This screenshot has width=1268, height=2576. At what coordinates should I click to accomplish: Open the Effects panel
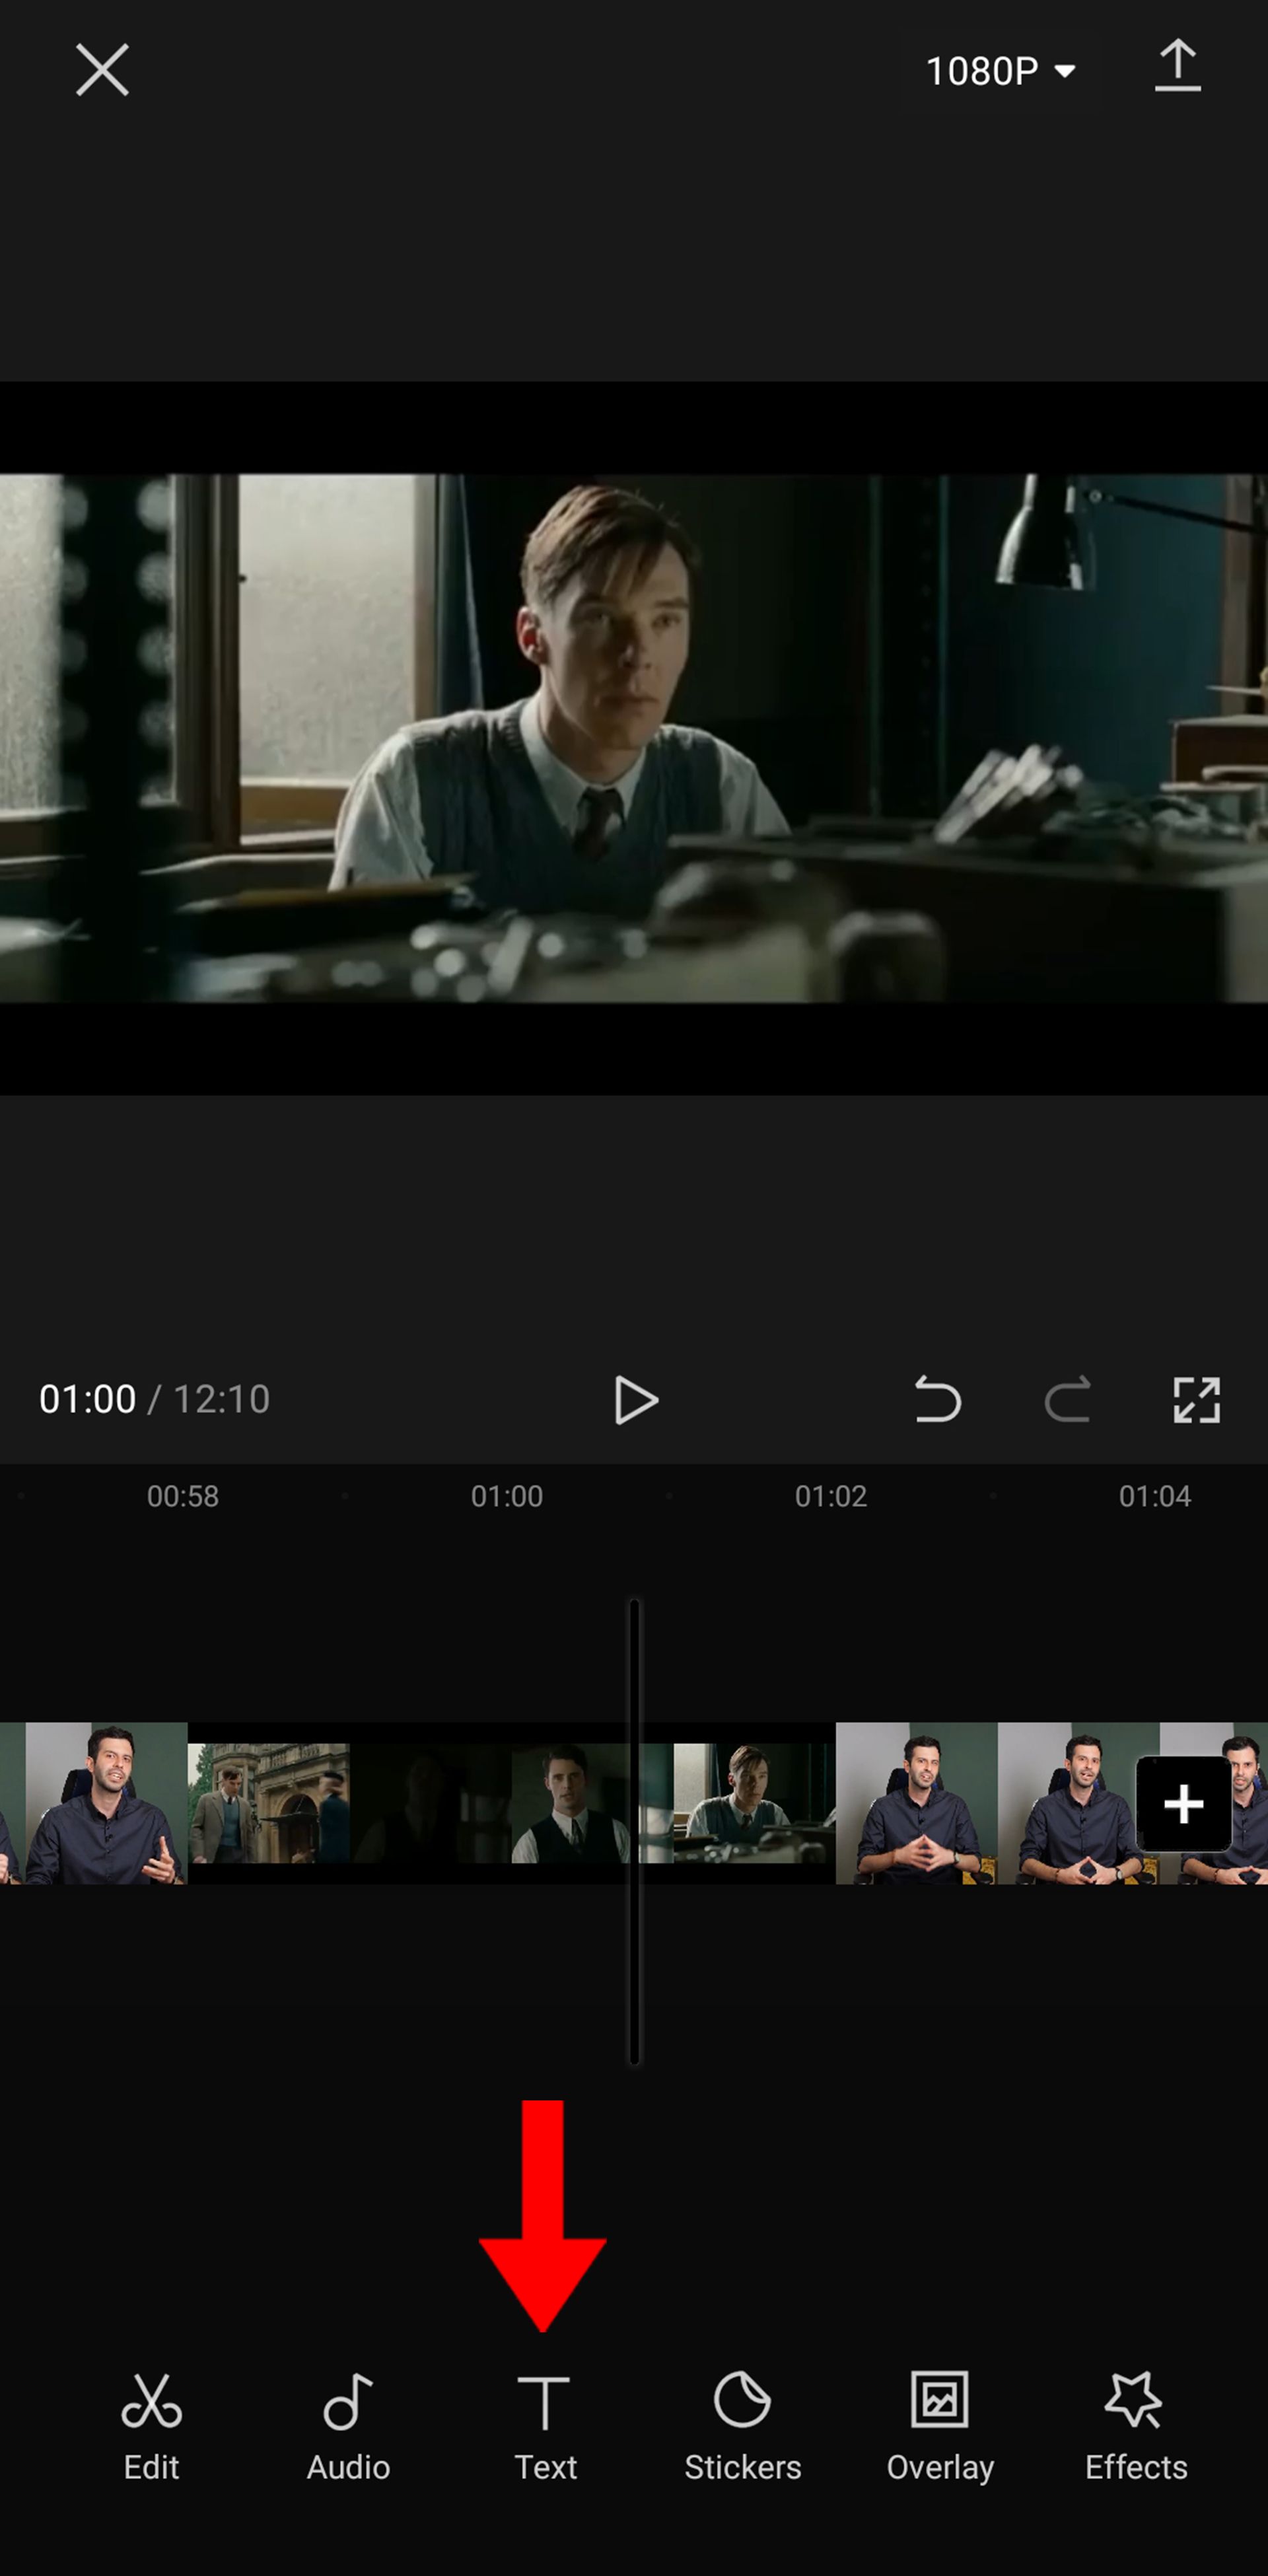(x=1135, y=2423)
